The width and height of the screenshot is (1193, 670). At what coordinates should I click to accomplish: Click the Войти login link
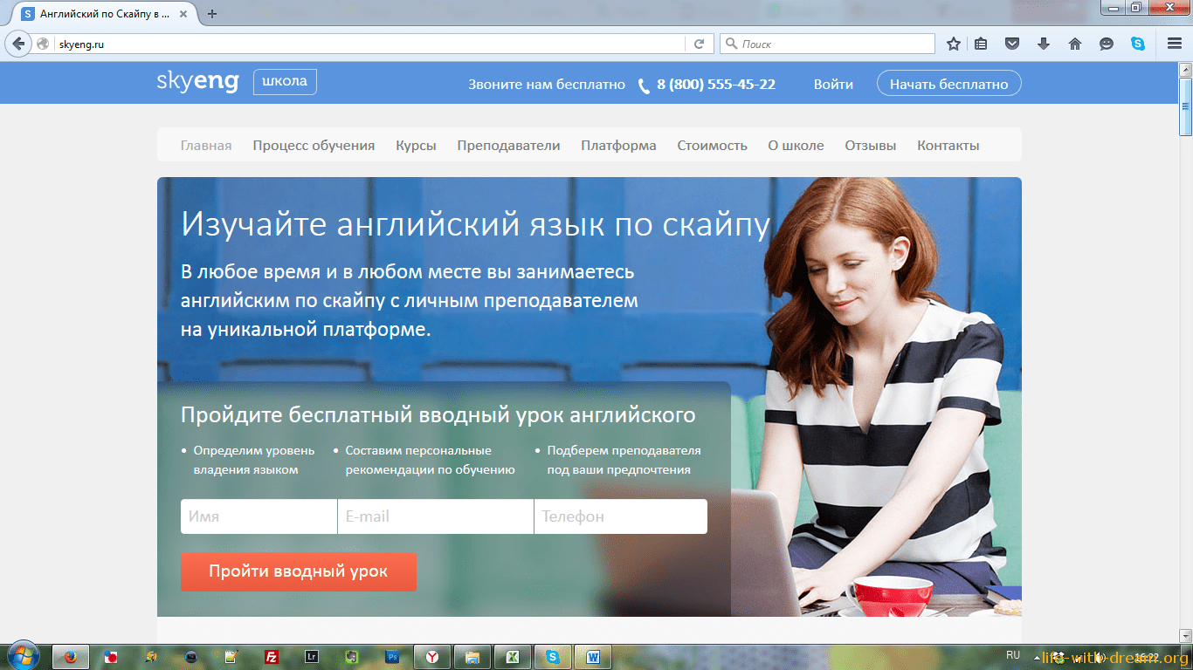tap(833, 84)
